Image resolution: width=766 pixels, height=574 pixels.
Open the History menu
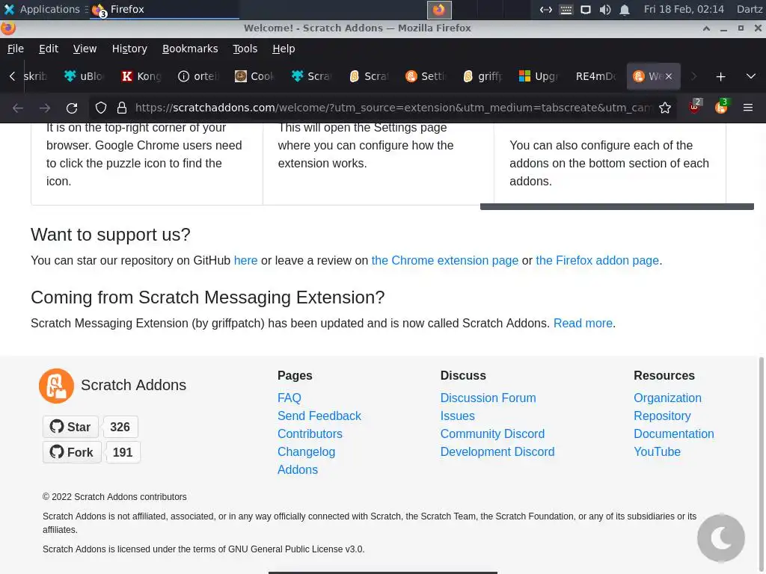pyautogui.click(x=129, y=49)
